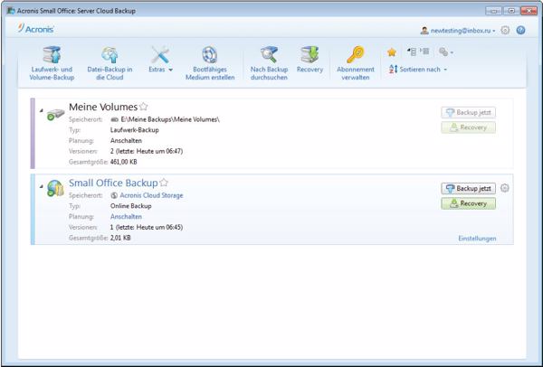Select the Small Office Backup title
The image size is (543, 367).
pyautogui.click(x=113, y=183)
